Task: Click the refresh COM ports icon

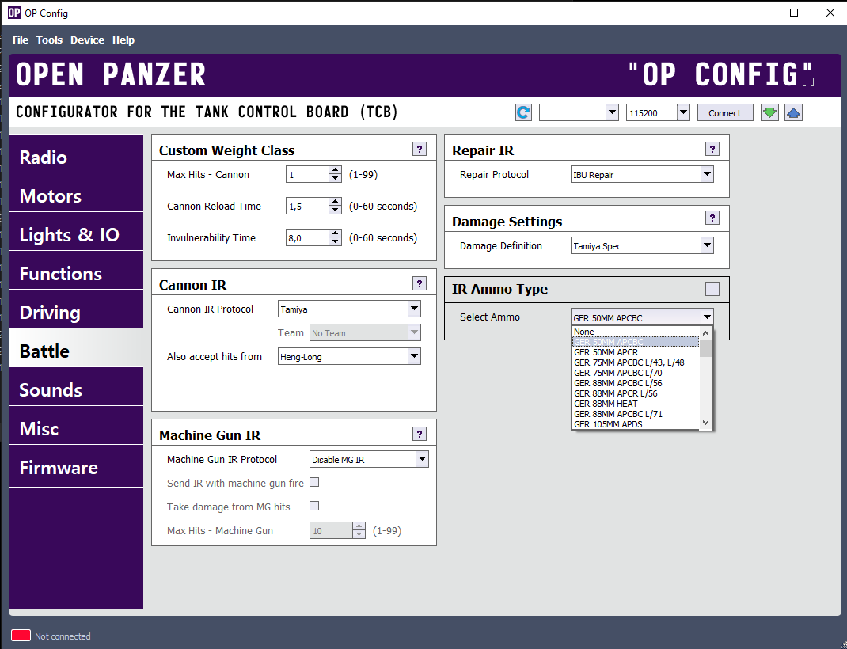Action: (x=523, y=112)
